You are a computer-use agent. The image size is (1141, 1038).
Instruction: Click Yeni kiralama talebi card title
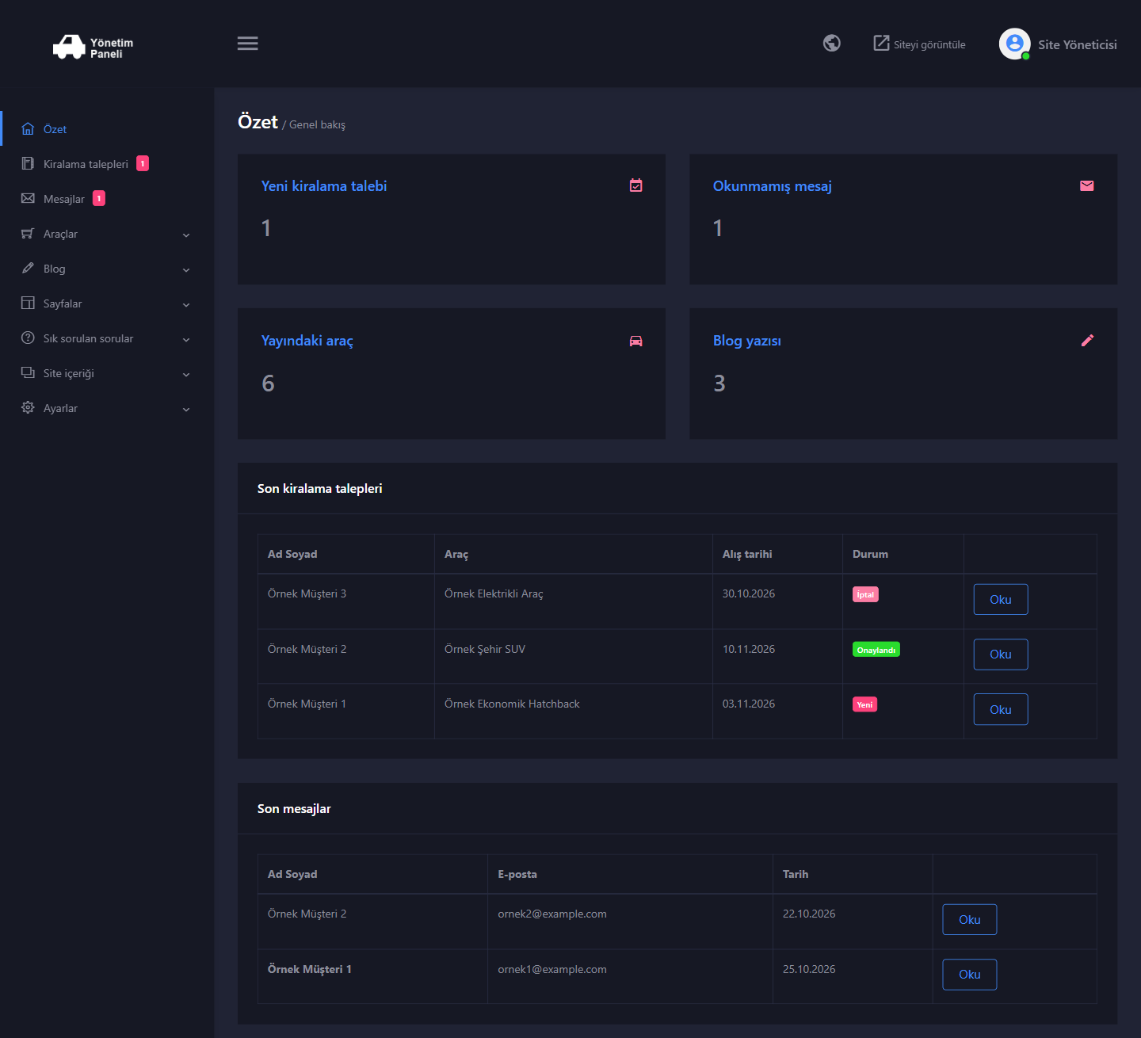pos(324,186)
